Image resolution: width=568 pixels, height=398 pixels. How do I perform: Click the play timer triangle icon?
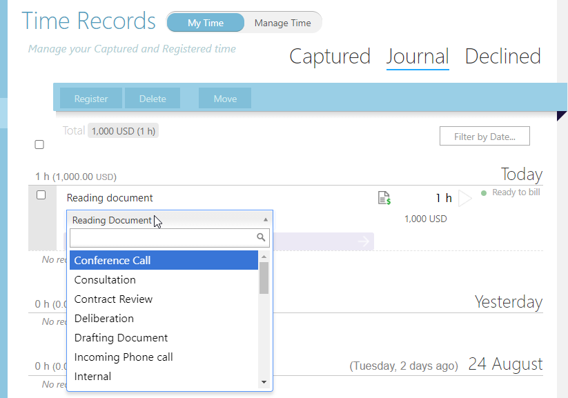point(464,199)
